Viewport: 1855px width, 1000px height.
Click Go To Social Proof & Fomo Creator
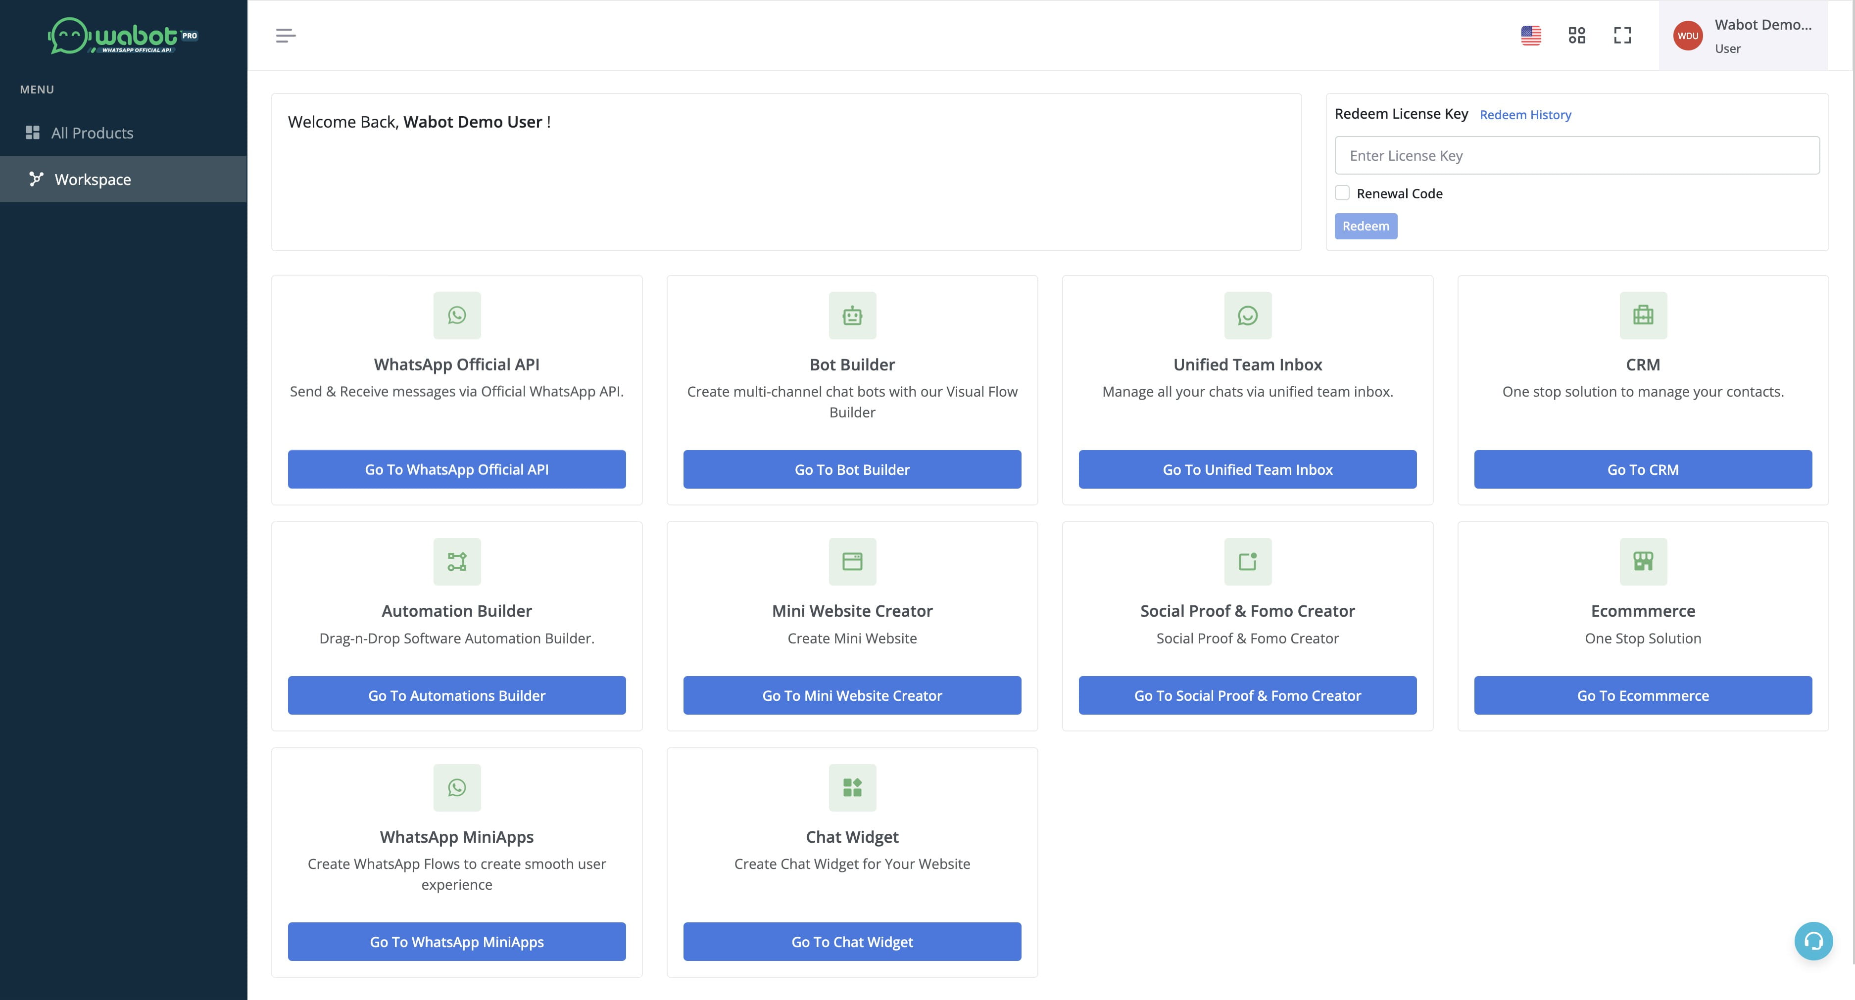tap(1247, 695)
